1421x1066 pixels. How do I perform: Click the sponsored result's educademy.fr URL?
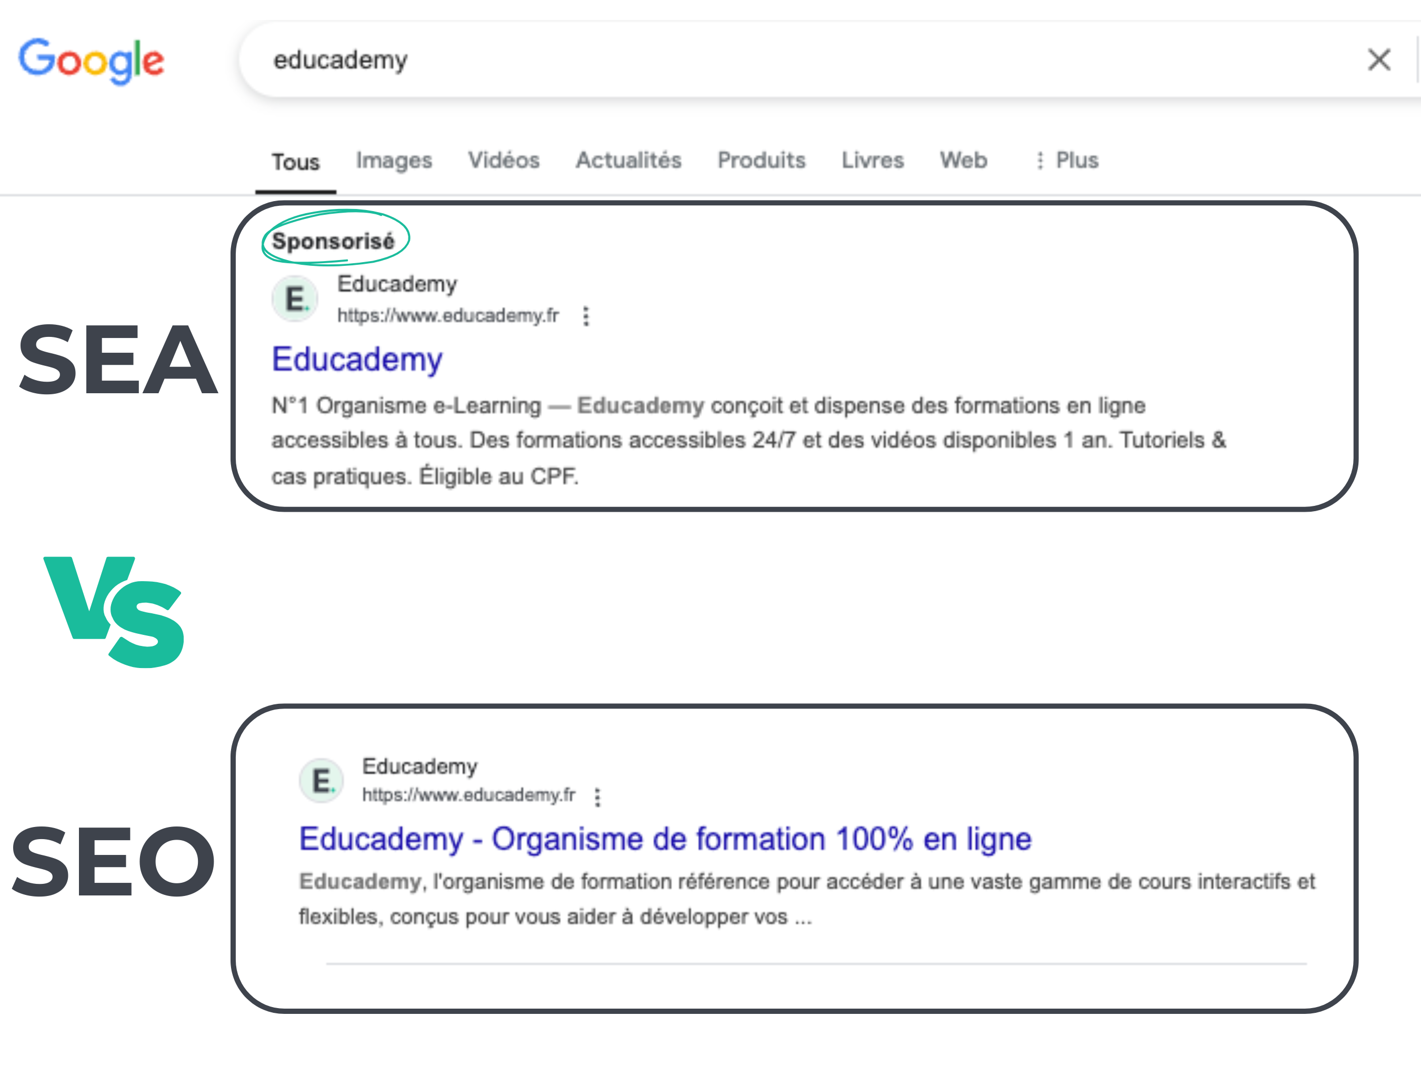(x=448, y=315)
